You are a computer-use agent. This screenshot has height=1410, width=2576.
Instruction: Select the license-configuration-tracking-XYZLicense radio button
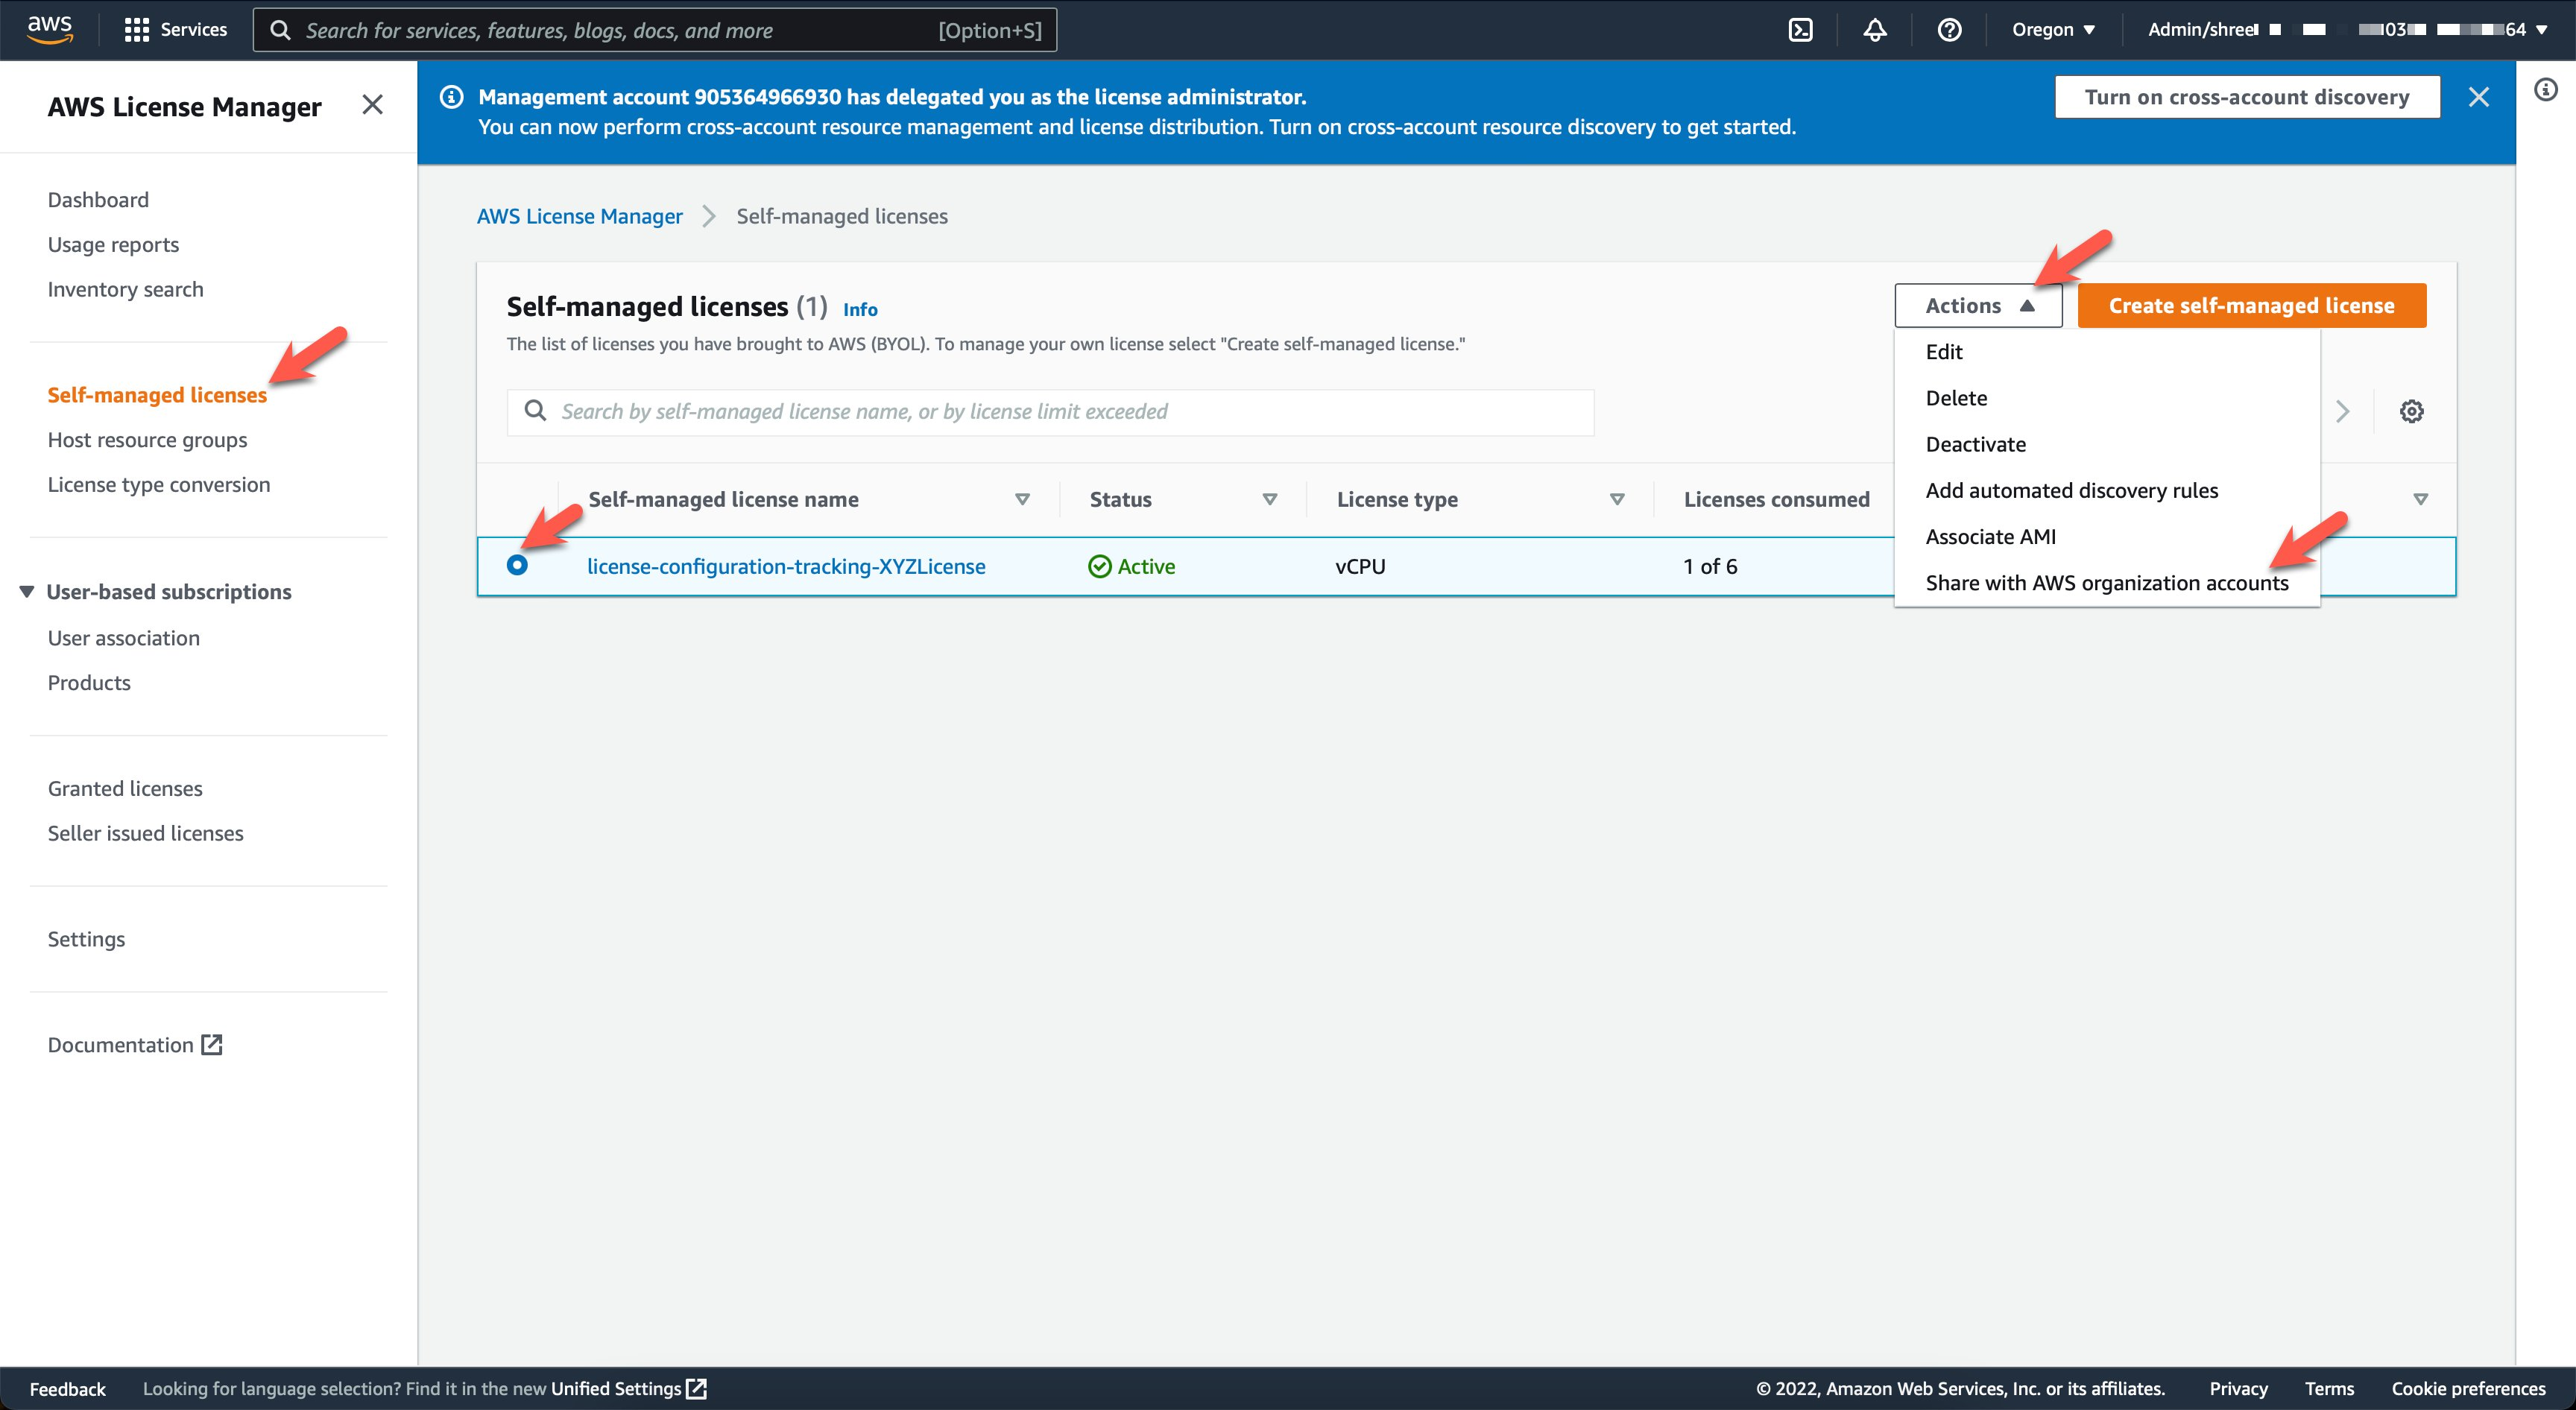coord(519,566)
